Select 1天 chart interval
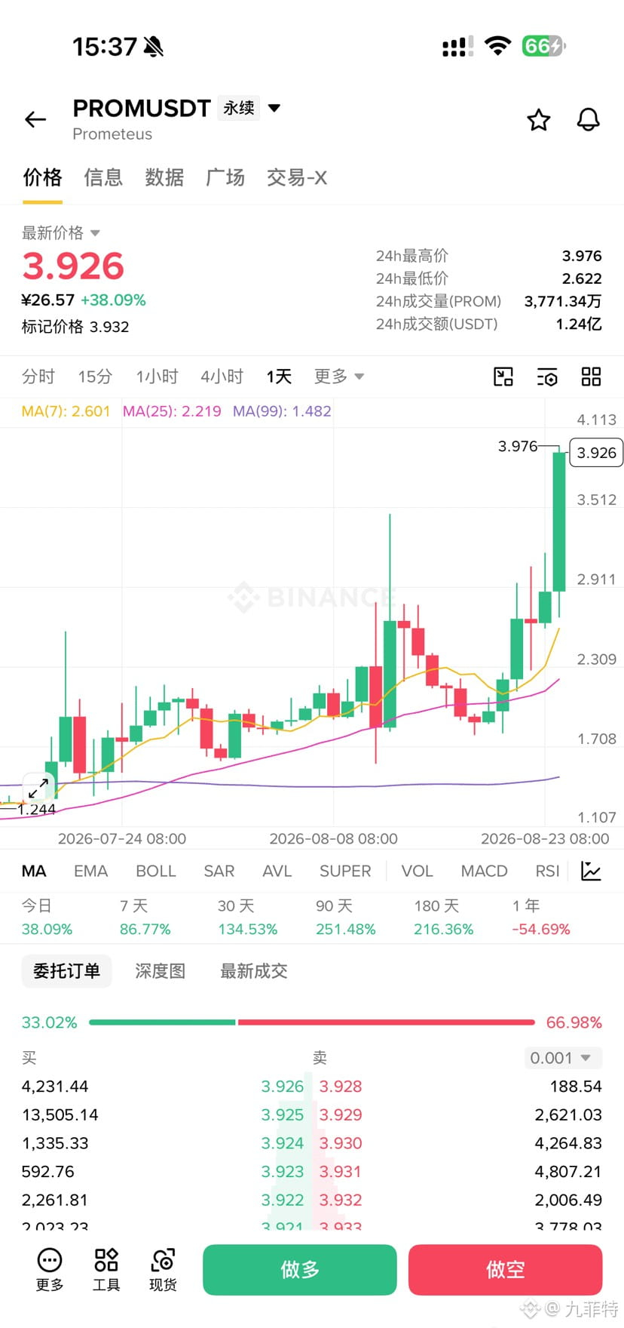 tap(278, 377)
